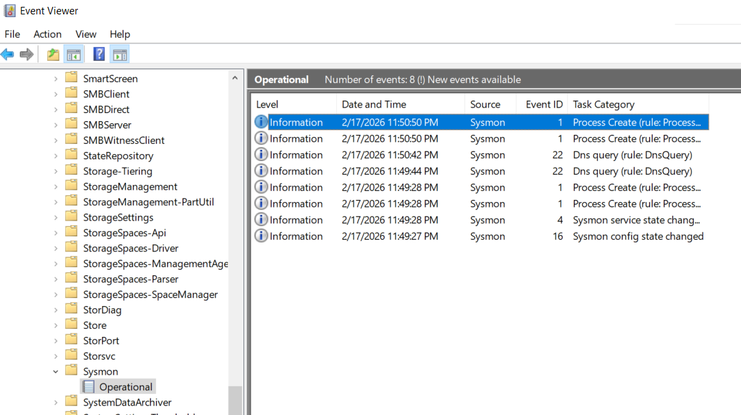This screenshot has width=741, height=415.
Task: Click the SMBServer folder icon
Action: coord(71,125)
